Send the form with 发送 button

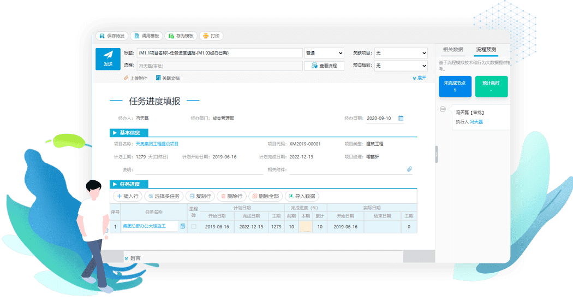click(x=108, y=59)
